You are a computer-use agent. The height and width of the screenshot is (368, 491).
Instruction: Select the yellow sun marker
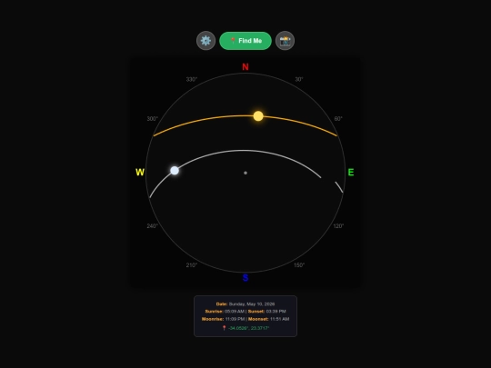(258, 116)
